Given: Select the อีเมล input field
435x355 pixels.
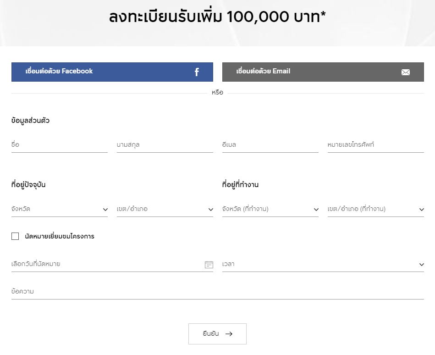Looking at the screenshot, I should coord(270,145).
